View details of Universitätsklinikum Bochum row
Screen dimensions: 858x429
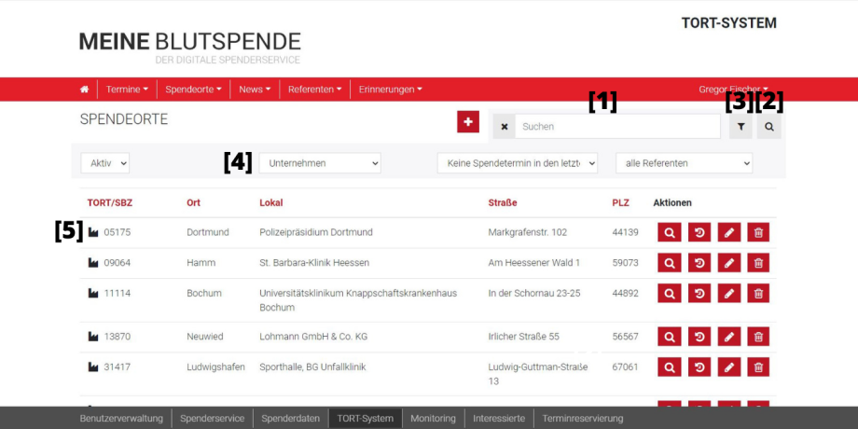pyautogui.click(x=670, y=293)
